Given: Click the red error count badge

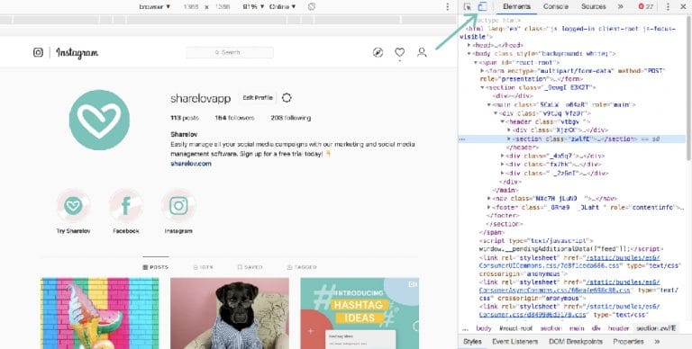Looking at the screenshot, I should (646, 6).
